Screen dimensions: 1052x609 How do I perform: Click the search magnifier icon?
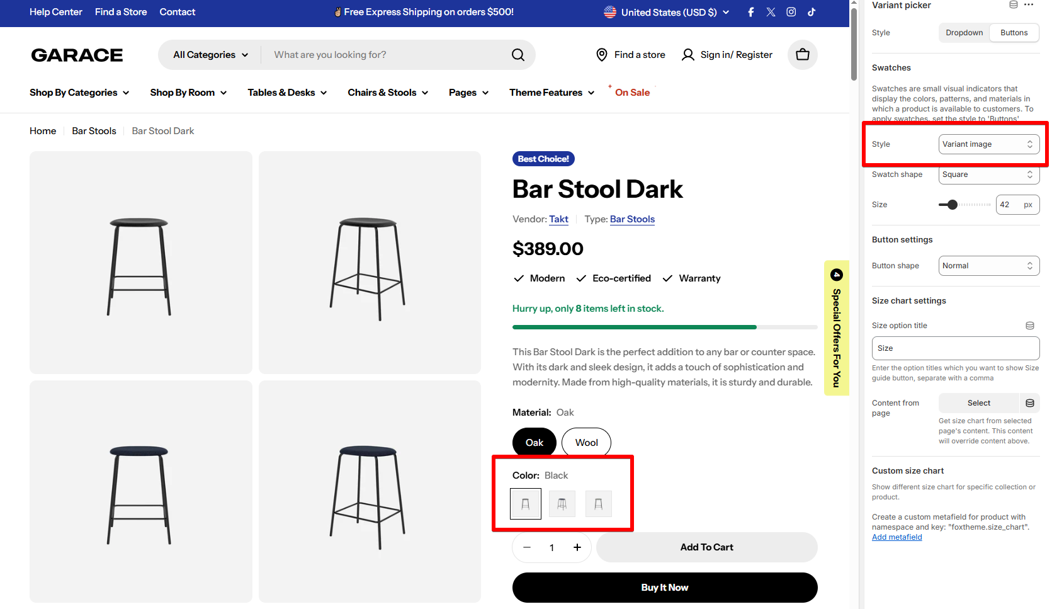pyautogui.click(x=518, y=55)
